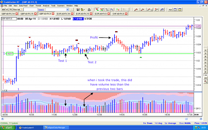Click the GBP A0-FX,5 symbol box
This screenshot has height=130, width=208.
(9, 19)
